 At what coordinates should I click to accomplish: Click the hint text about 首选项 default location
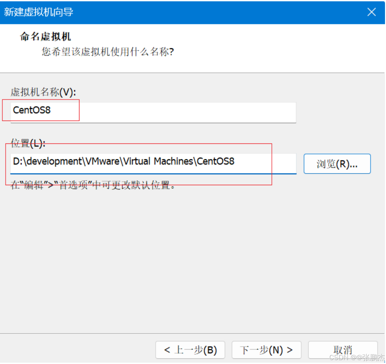(x=93, y=185)
